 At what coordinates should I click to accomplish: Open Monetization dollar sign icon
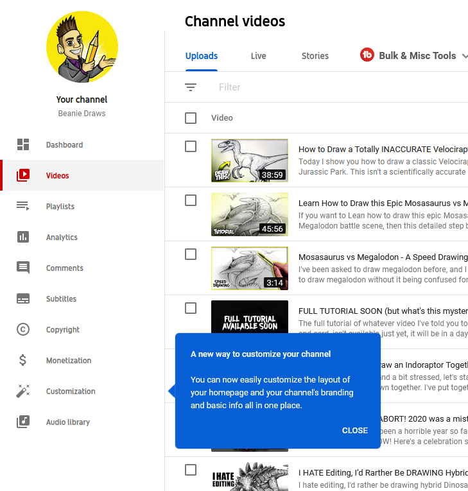click(23, 361)
